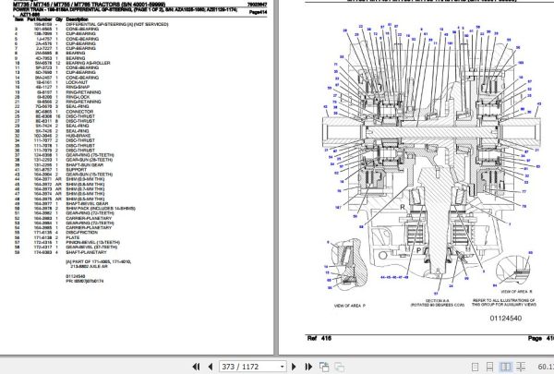Image resolution: width=554 pixels, height=374 pixels.
Task: Click the area R detail view drawing
Action: 515,269
